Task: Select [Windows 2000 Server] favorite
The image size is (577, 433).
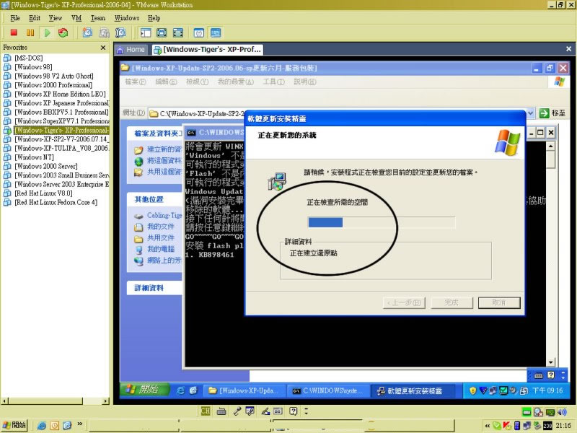Action: pyautogui.click(x=46, y=166)
